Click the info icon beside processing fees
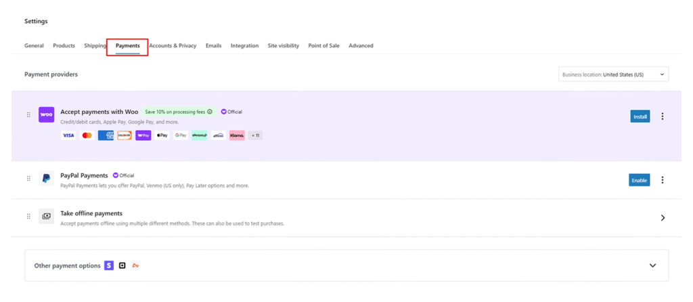The width and height of the screenshot is (693, 302). click(x=210, y=112)
